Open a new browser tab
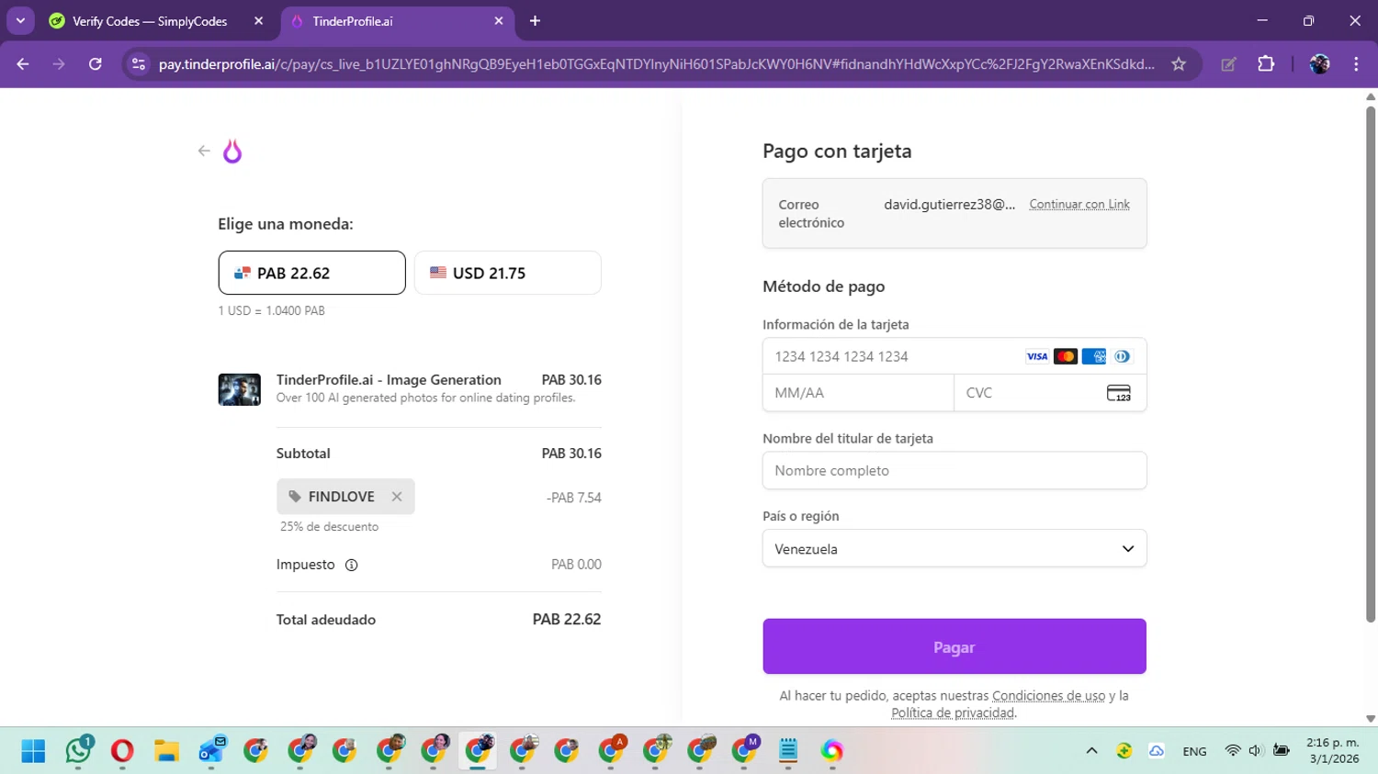 point(535,21)
